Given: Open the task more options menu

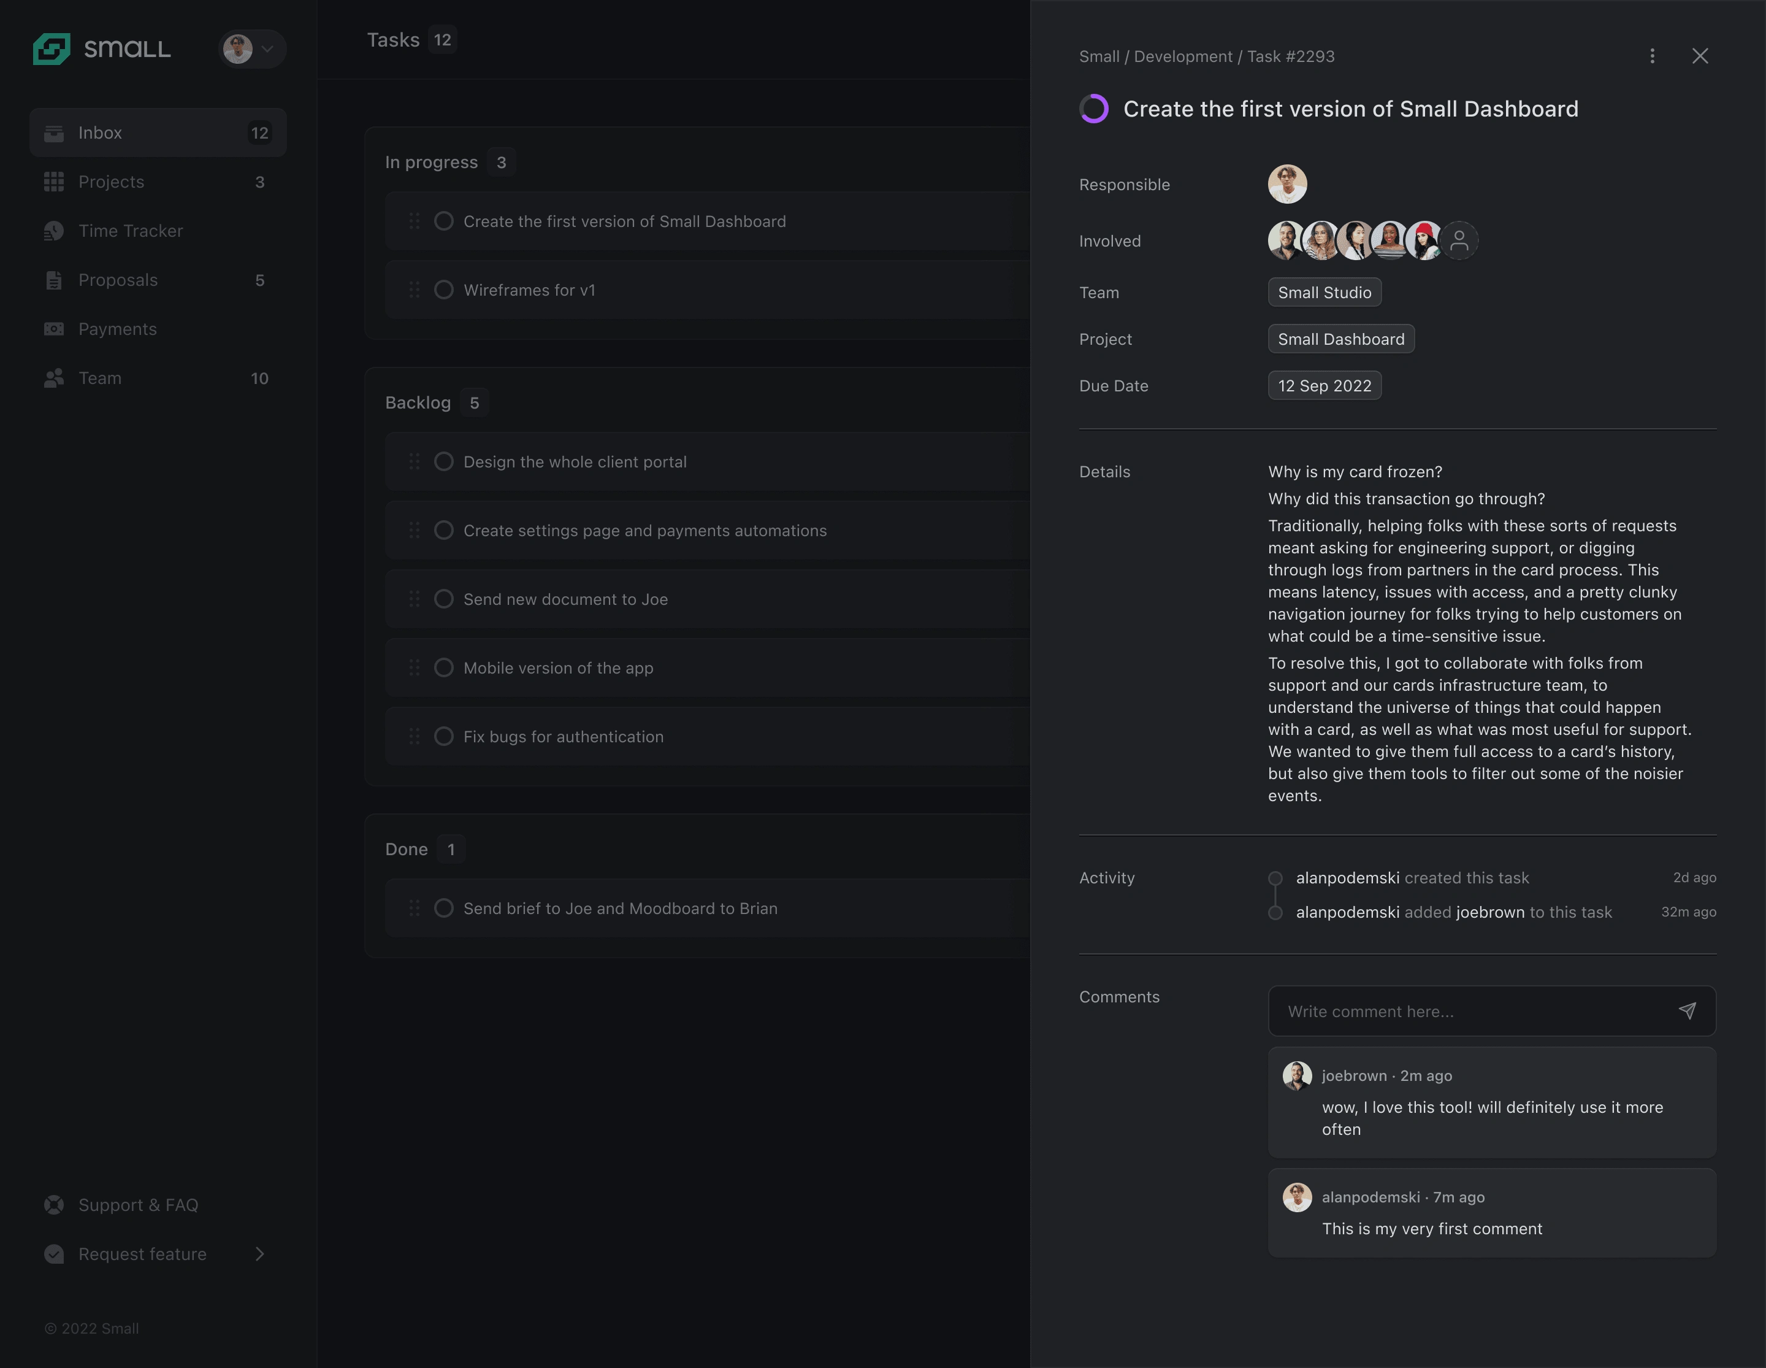Looking at the screenshot, I should [x=1652, y=56].
